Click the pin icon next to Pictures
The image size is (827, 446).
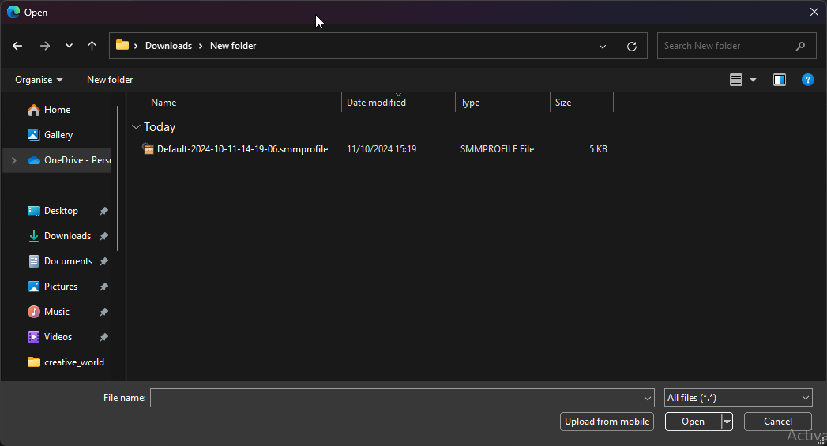coord(104,287)
